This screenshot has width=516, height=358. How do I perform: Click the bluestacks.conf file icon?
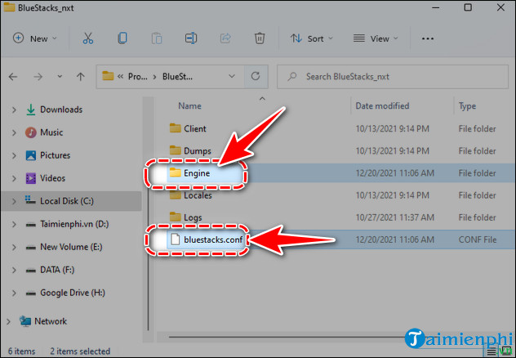pos(175,239)
